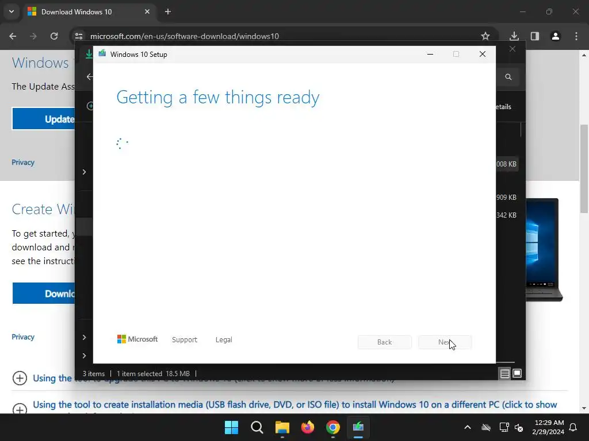
Task: Reload the Microsoft download page
Action: pyautogui.click(x=54, y=36)
